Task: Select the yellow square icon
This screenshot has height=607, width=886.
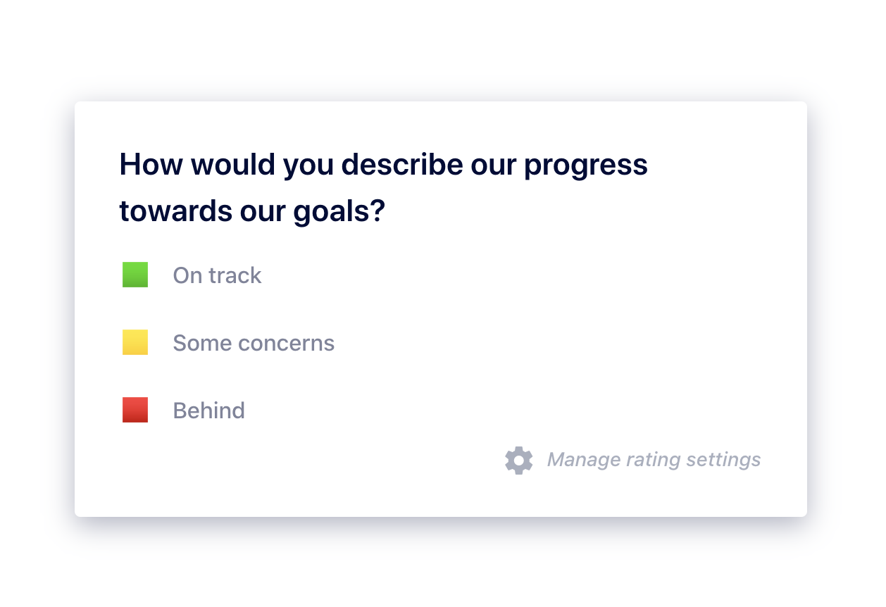Action: [x=135, y=342]
